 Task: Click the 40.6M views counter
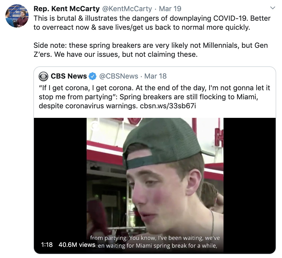coord(77,245)
